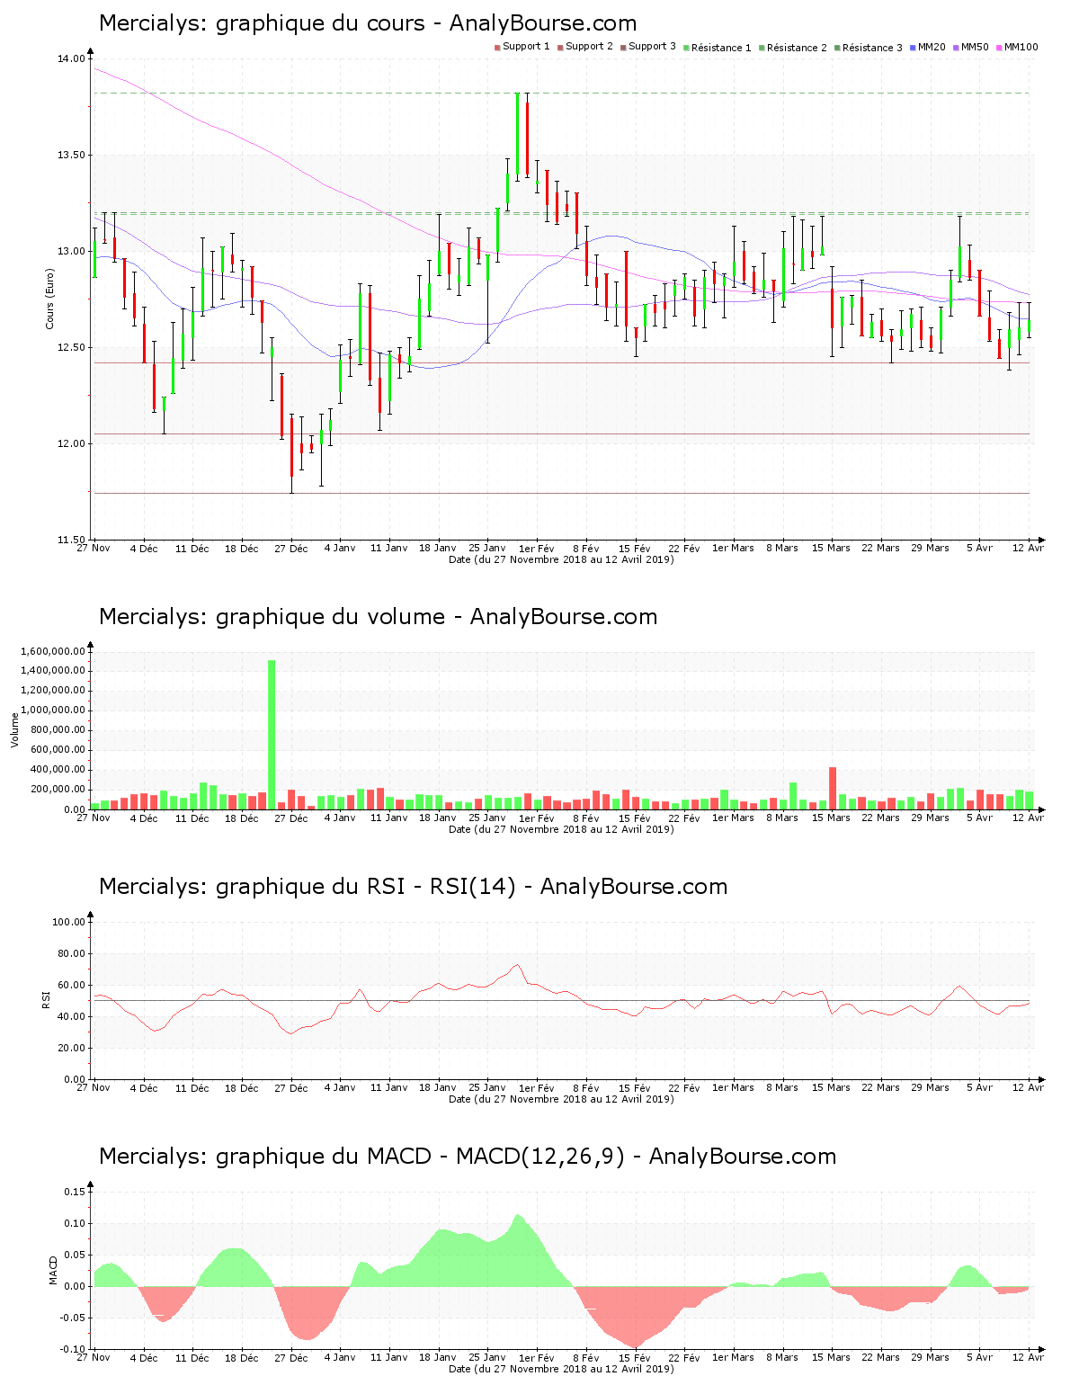Click the 100.00 RSI axis label
Viewport: 1079px width, 1394px height.
(x=68, y=923)
